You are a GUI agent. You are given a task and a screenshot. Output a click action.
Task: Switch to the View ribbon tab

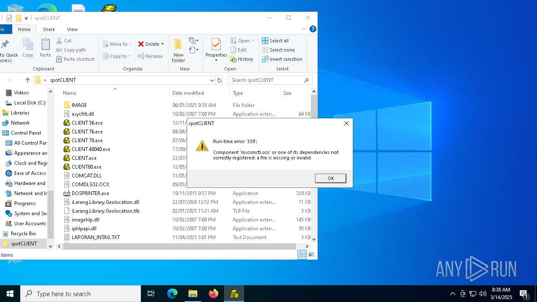click(x=72, y=29)
